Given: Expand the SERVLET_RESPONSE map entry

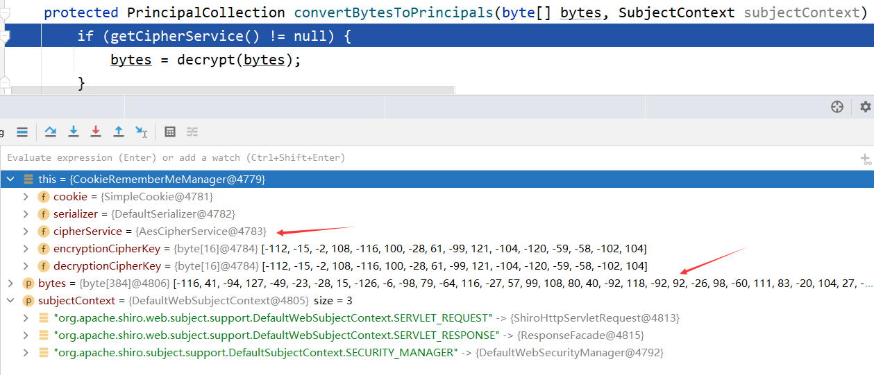Looking at the screenshot, I should coord(26,335).
